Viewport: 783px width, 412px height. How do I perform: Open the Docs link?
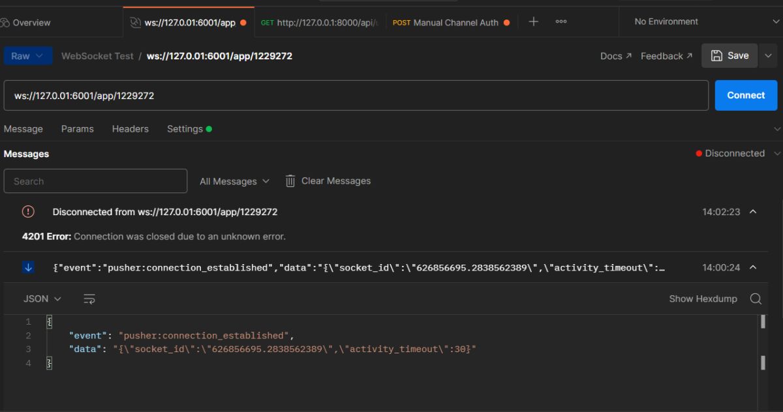click(x=616, y=56)
